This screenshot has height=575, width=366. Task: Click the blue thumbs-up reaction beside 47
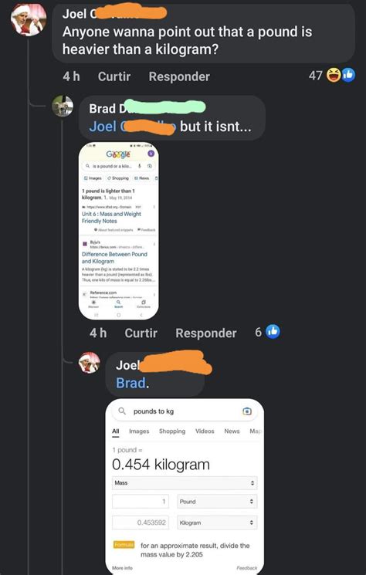point(347,75)
